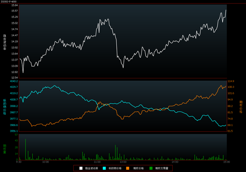Click the 4040.2 underlying price axis value
246x172 pixels.
coord(14,81)
